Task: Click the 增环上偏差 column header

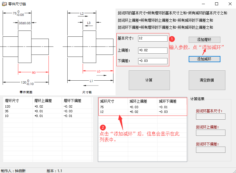Action: click(x=47, y=101)
